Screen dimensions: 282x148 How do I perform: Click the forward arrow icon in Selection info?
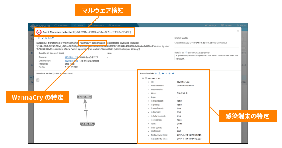pyautogui.click(x=173, y=74)
